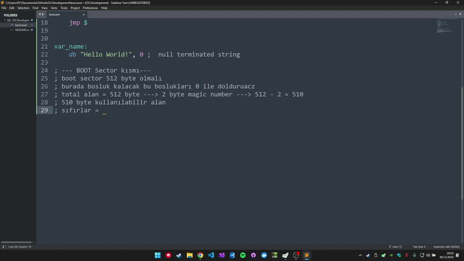Screen dimensions: 464x261
Task: Open Spotify from the taskbar
Action: tap(243, 255)
